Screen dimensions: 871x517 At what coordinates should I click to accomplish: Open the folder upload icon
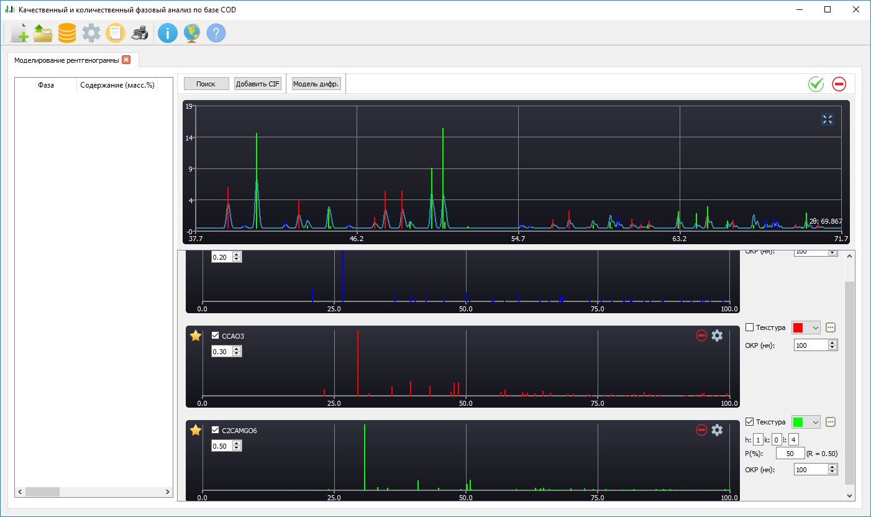[x=43, y=33]
